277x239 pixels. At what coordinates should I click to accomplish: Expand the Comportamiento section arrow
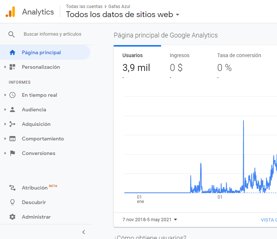pos(5,139)
